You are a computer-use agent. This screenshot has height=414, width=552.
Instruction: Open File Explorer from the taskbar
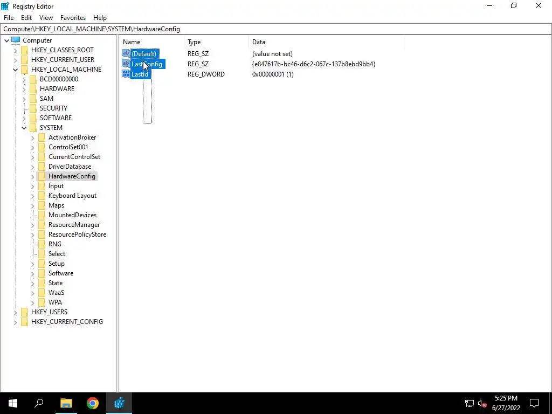pyautogui.click(x=66, y=403)
